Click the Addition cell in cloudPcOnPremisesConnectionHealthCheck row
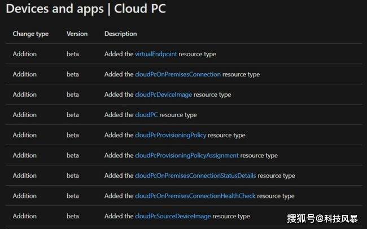 25,196
